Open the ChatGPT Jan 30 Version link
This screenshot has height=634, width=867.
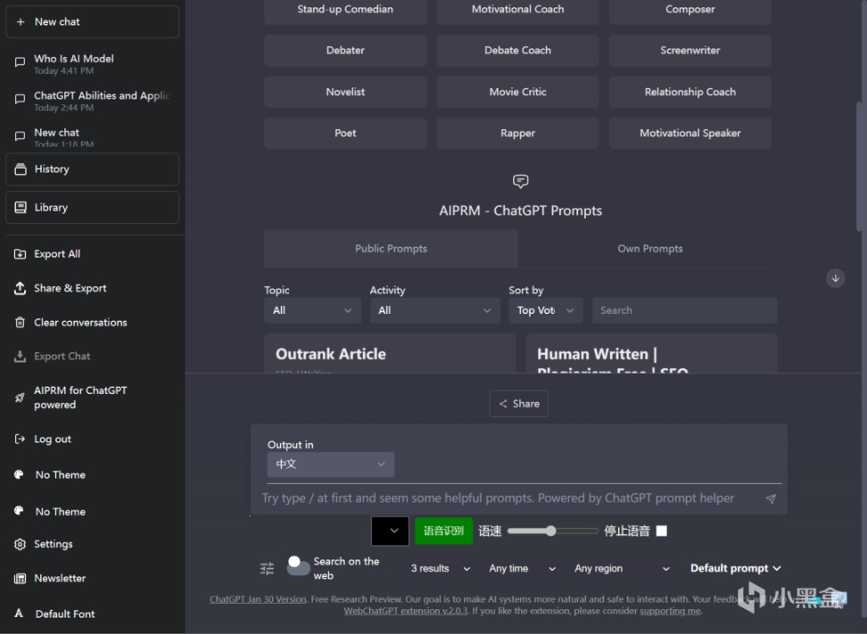(258, 599)
